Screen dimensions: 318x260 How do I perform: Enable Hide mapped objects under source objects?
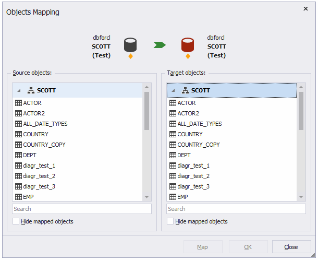16,221
